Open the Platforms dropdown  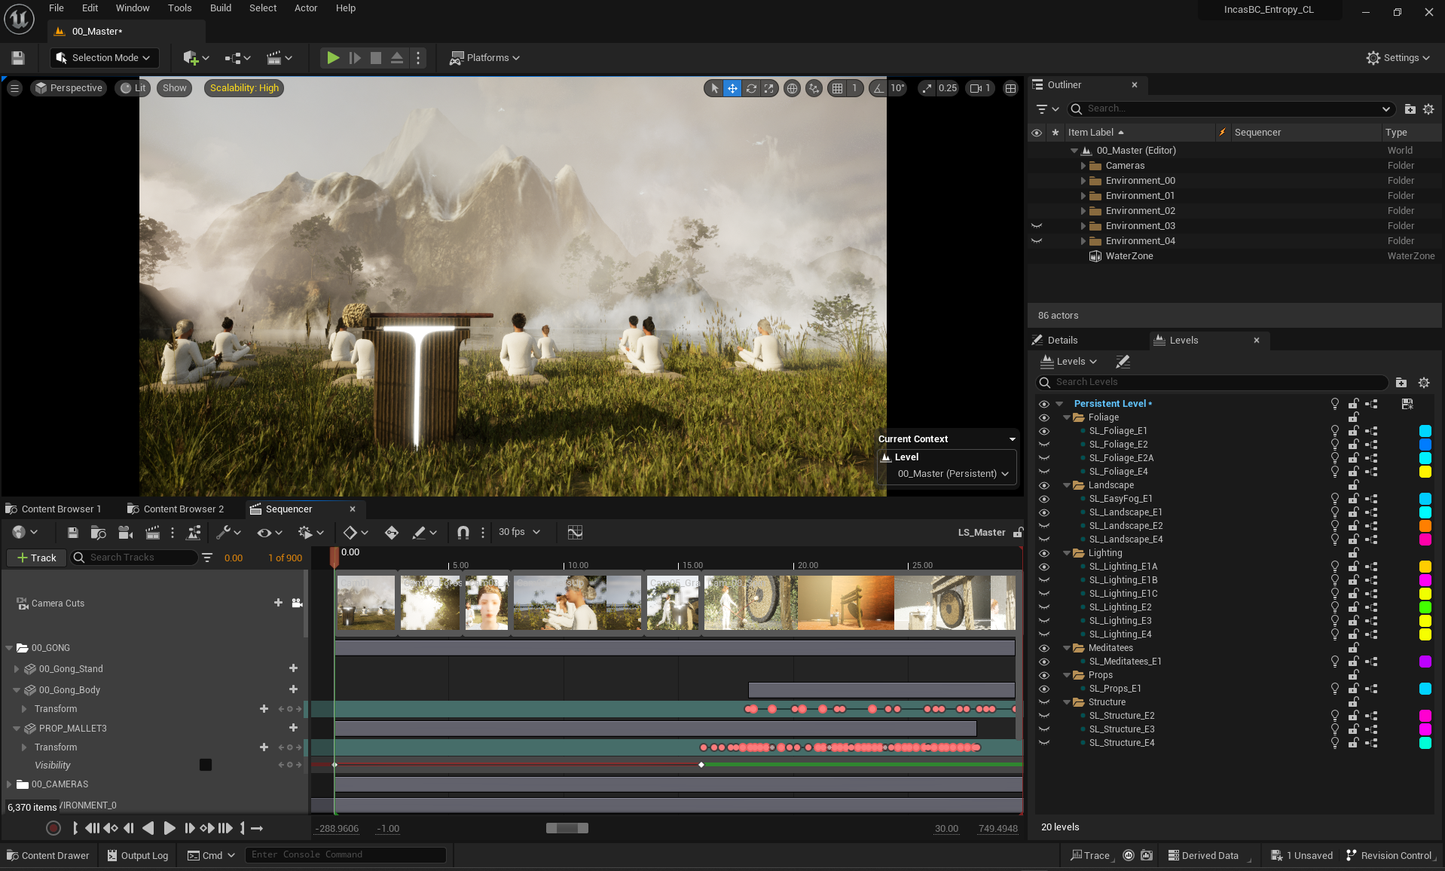click(x=485, y=58)
